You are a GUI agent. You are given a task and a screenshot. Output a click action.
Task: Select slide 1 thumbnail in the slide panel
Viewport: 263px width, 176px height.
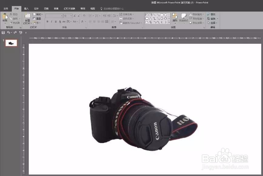[x=11, y=43]
